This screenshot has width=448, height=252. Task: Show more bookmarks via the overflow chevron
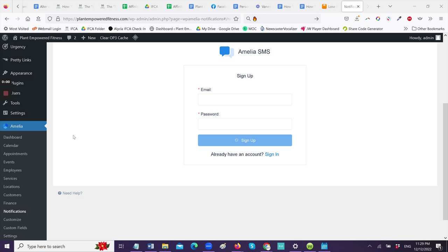click(406, 29)
